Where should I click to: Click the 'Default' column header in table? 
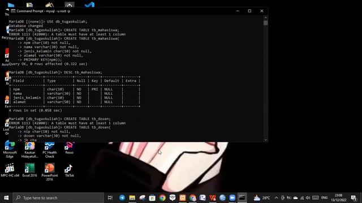pos(111,81)
